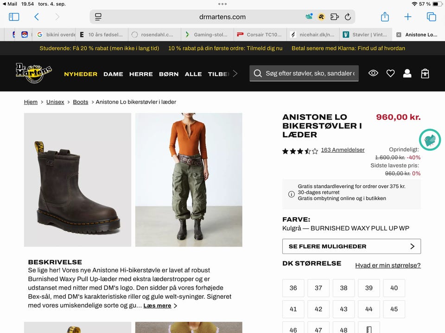Select size 41
This screenshot has height=333, width=445.
293,309
